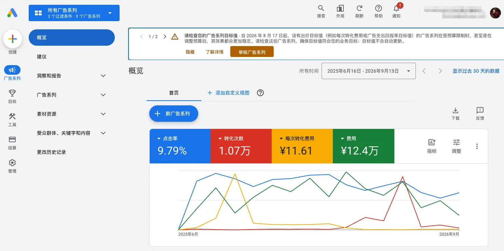Viewport: 504px width, 251px height.
Task: Click the 搜索 magnifier icon
Action: click(321, 9)
